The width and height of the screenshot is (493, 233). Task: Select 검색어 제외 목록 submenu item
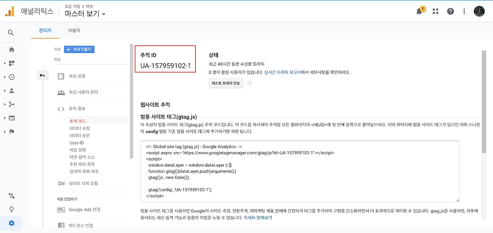coord(84,171)
